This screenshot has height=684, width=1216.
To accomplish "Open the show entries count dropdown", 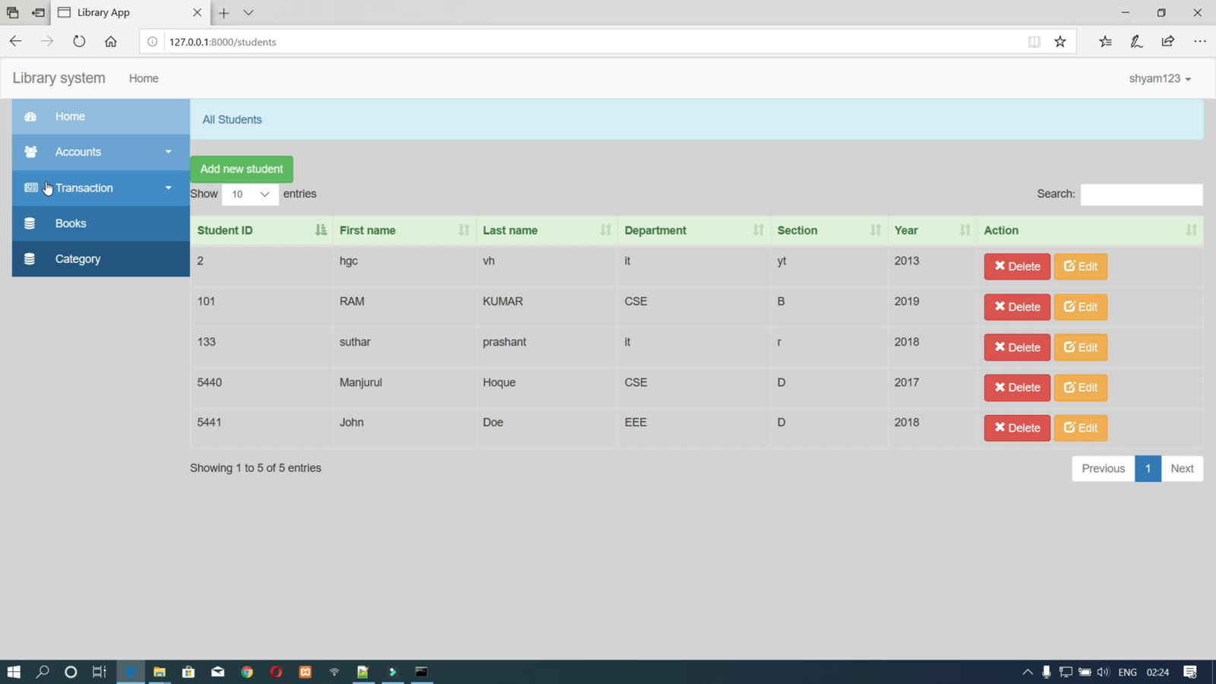I will coord(250,195).
